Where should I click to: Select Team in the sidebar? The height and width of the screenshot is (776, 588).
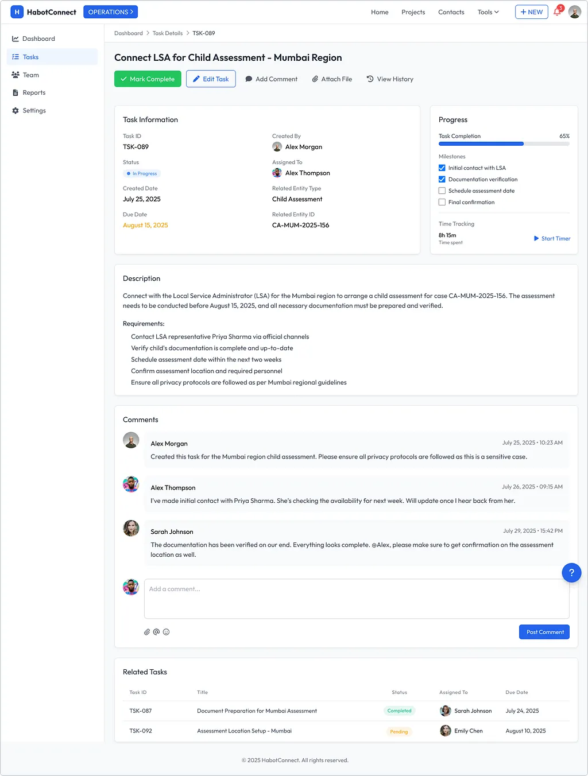tap(52, 75)
